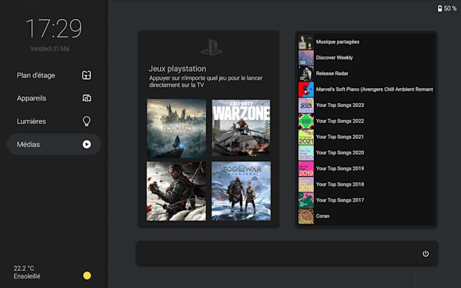Play the Release Radar playlist
The height and width of the screenshot is (288, 461).
pyautogui.click(x=366, y=73)
